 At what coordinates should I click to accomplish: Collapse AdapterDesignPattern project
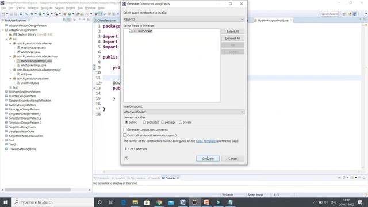[3, 30]
